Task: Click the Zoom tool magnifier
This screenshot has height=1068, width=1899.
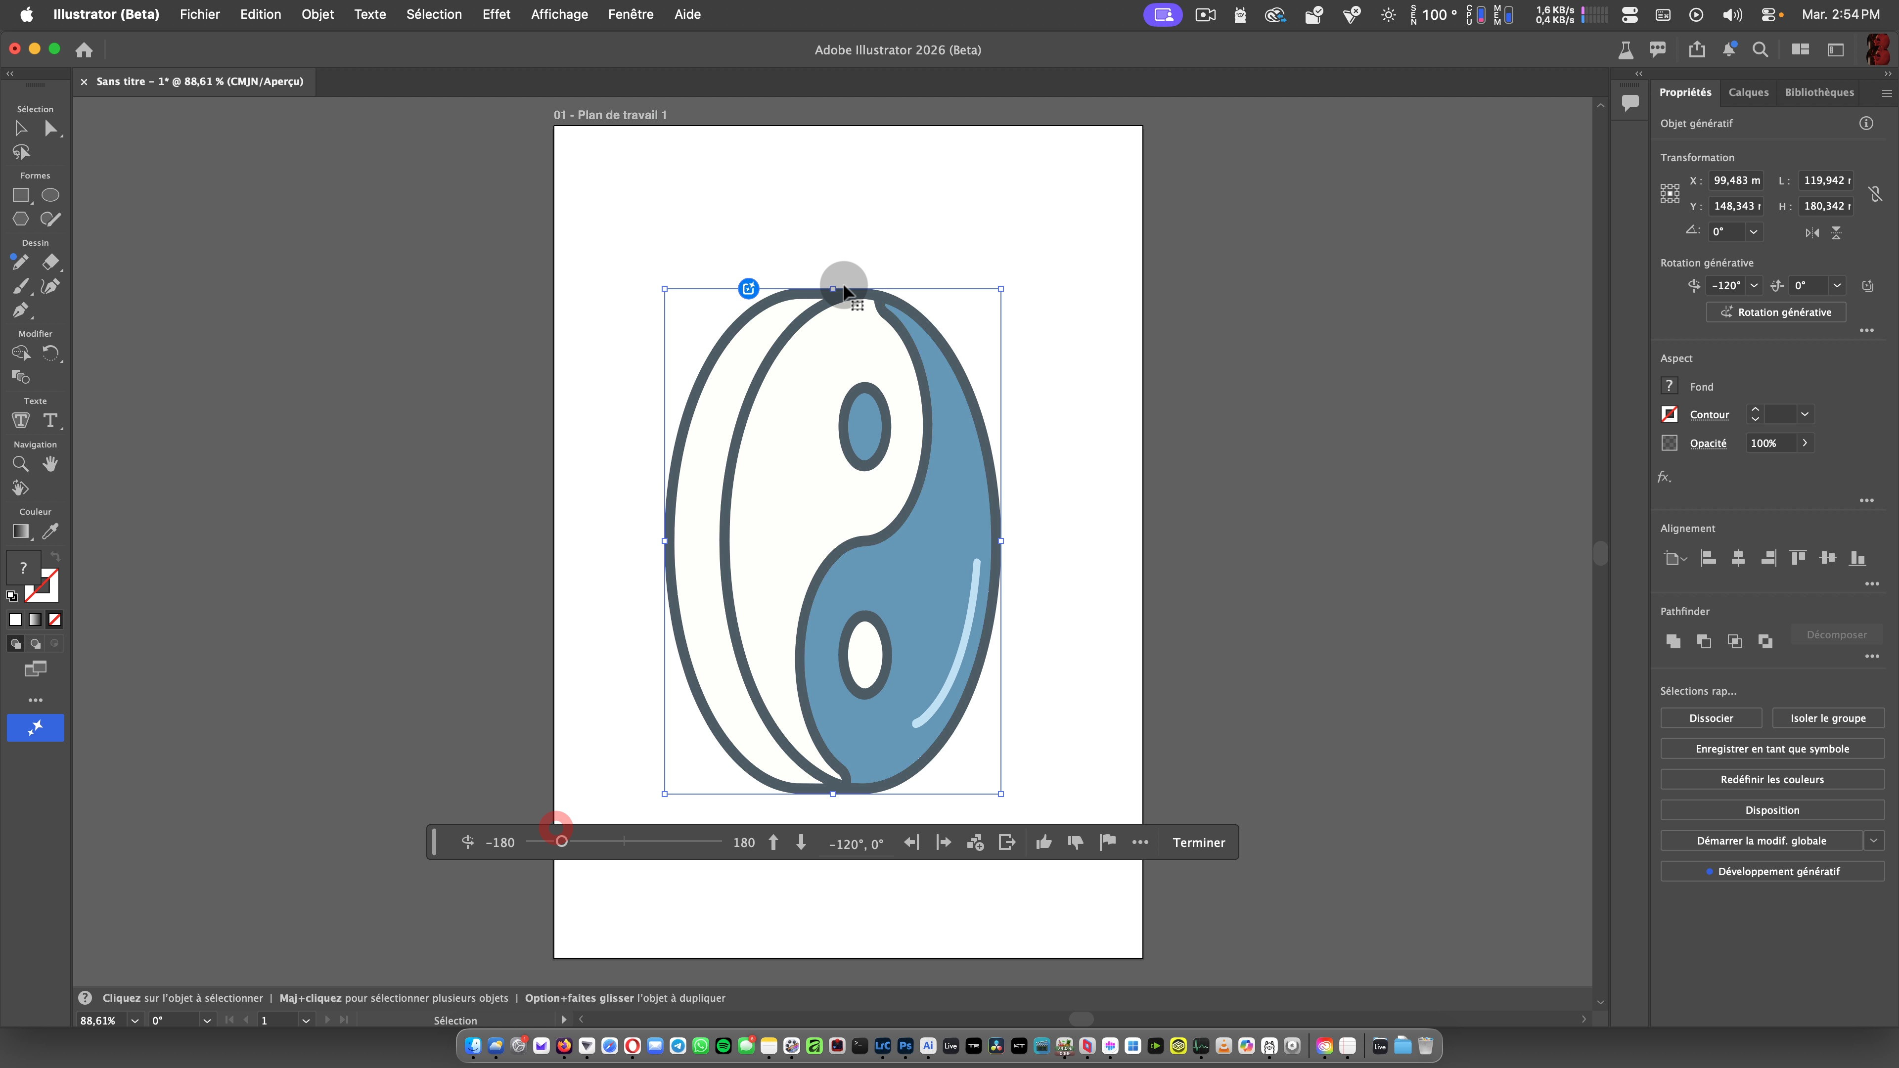Action: click(21, 464)
